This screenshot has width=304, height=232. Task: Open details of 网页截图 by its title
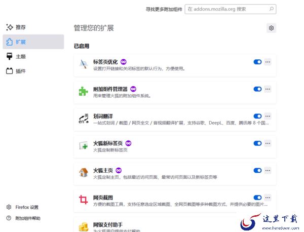[103, 198]
